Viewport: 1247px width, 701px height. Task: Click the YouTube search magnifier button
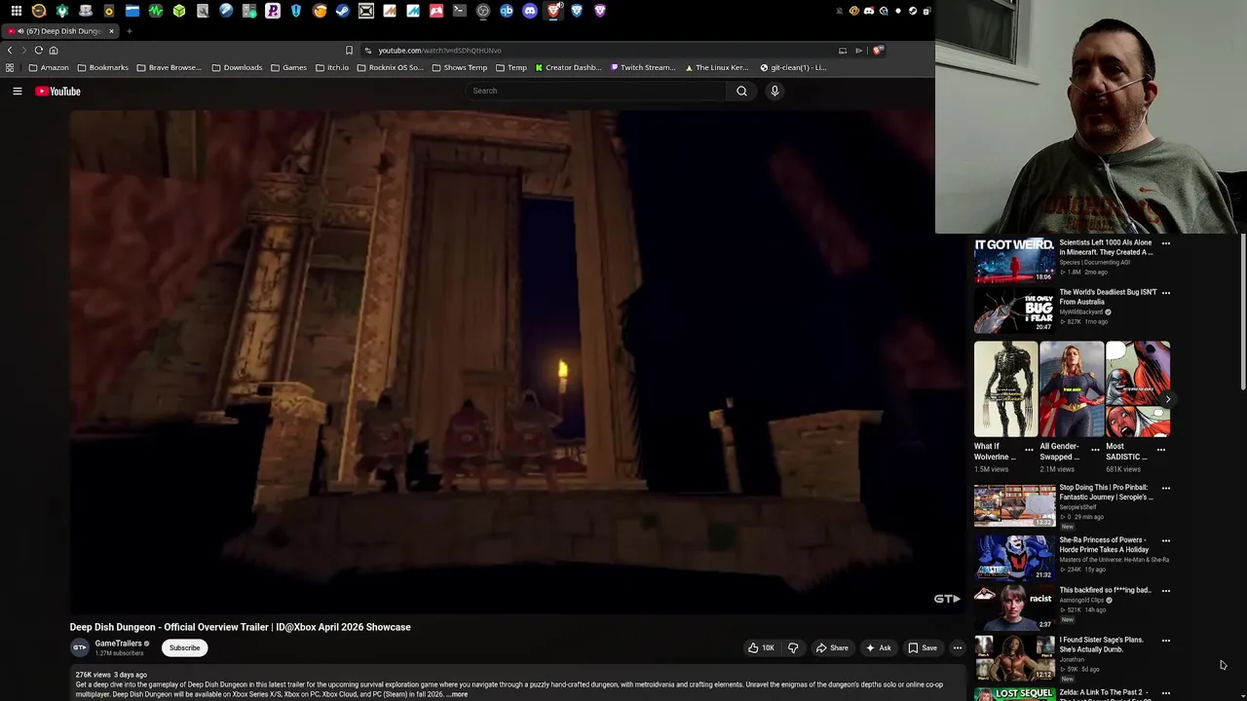click(x=741, y=91)
